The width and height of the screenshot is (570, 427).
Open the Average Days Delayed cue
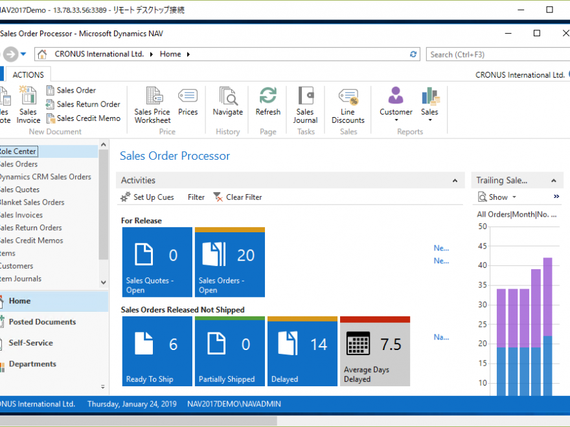click(x=375, y=351)
